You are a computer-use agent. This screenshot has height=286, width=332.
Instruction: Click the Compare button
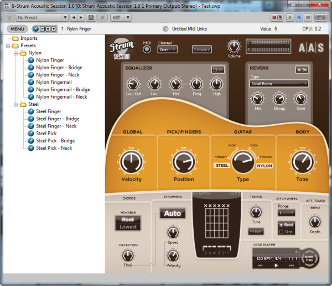pos(202,49)
